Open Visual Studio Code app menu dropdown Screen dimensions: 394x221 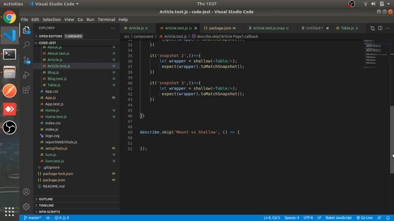click(54, 4)
